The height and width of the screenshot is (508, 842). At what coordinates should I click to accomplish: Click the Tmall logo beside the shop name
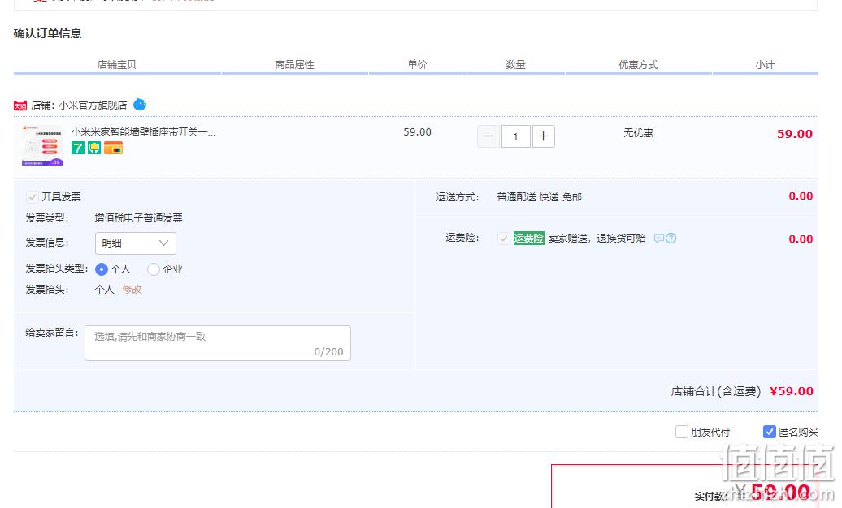coord(20,105)
